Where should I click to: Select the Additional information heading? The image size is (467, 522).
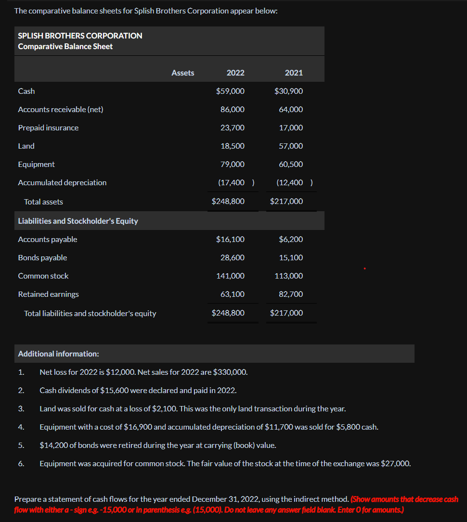(x=59, y=354)
